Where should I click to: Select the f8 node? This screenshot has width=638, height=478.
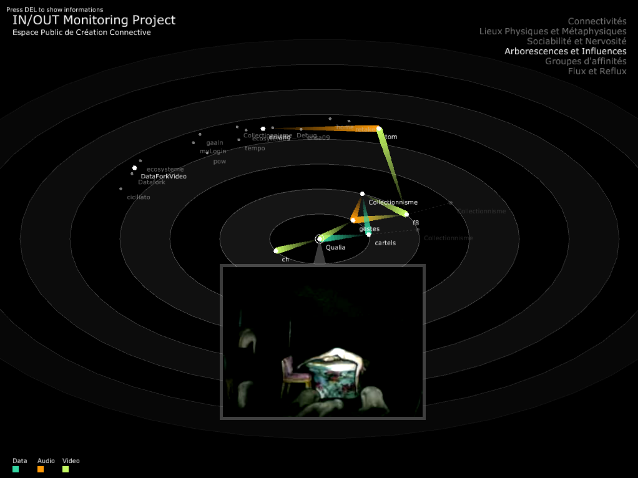point(406,214)
